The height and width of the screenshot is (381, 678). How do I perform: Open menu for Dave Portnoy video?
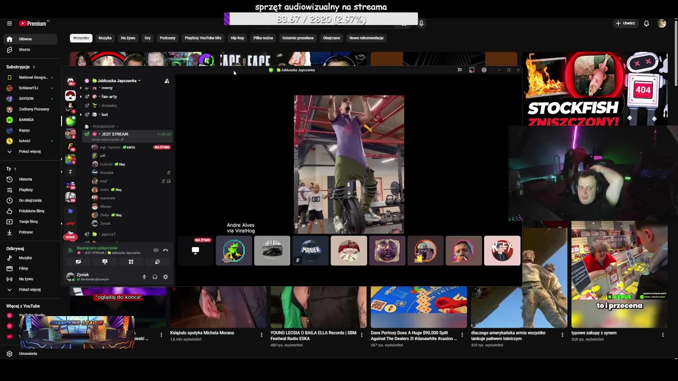click(x=462, y=334)
